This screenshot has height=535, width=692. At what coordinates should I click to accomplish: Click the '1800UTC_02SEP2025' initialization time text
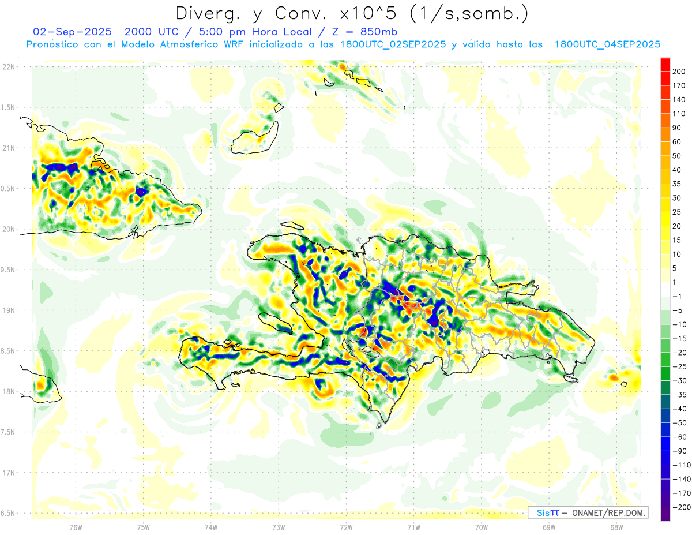(393, 44)
